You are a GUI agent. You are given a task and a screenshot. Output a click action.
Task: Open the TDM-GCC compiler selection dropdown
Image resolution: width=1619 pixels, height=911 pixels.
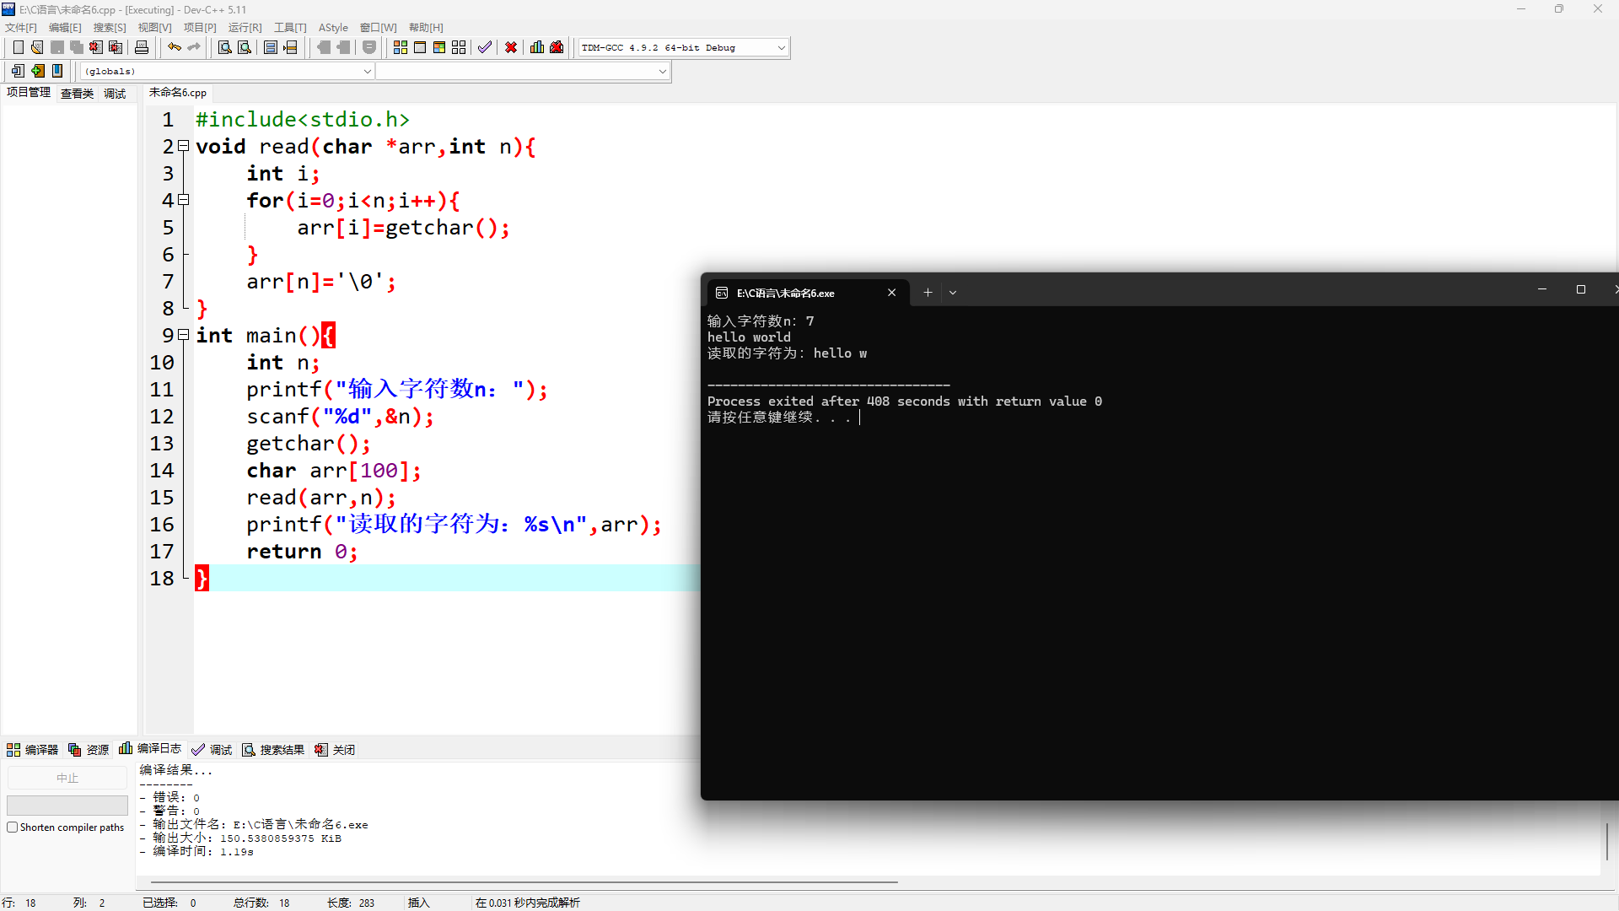click(781, 48)
